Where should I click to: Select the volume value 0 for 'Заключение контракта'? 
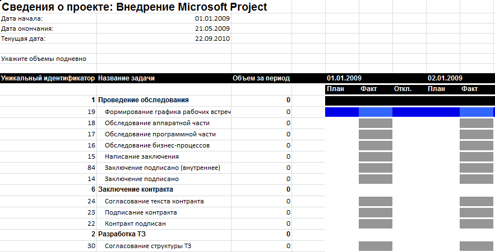pyautogui.click(x=261, y=189)
